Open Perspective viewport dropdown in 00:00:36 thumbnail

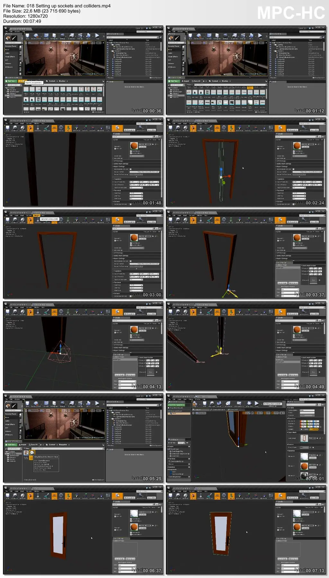[x=33, y=43]
